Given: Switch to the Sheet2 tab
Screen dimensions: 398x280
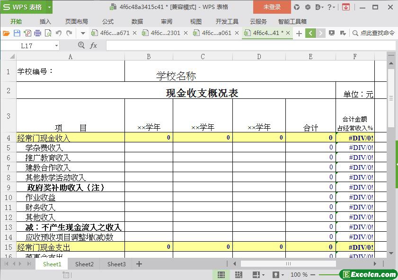Looking at the screenshot, I should click(x=84, y=264).
